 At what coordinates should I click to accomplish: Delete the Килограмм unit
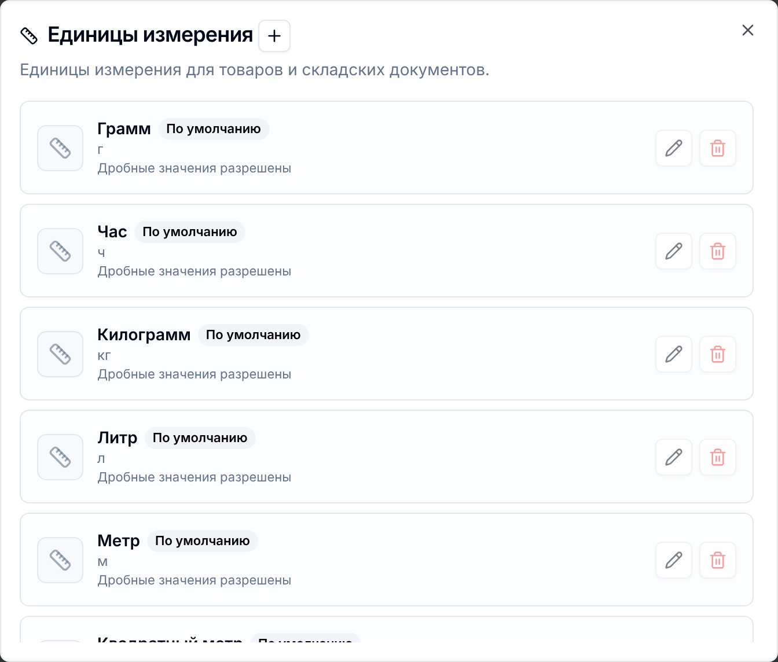tap(718, 354)
